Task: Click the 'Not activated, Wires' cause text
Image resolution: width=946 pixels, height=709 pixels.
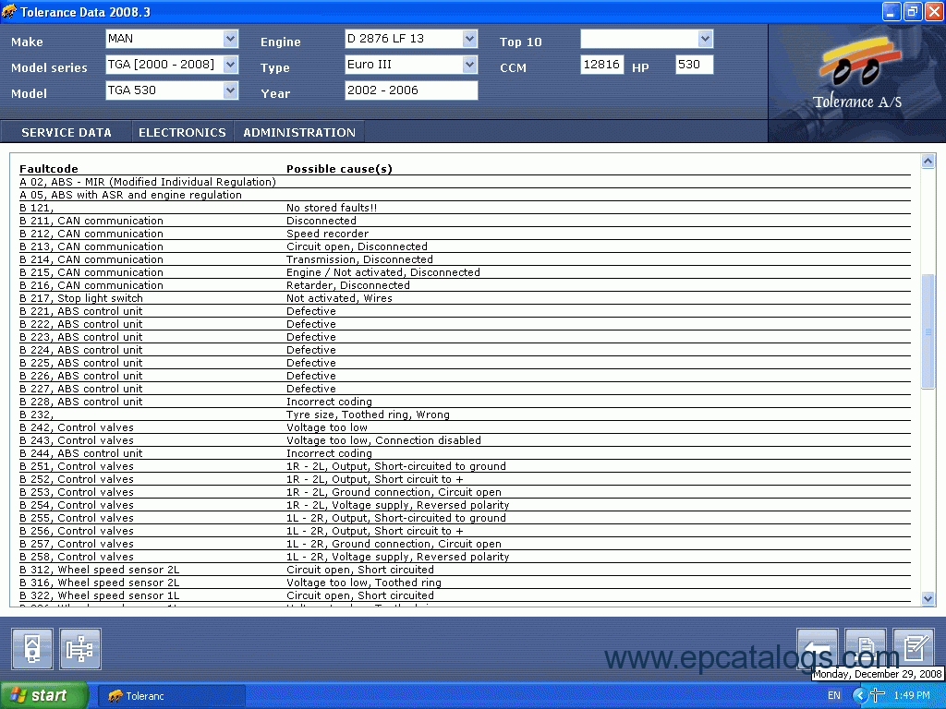Action: click(339, 298)
